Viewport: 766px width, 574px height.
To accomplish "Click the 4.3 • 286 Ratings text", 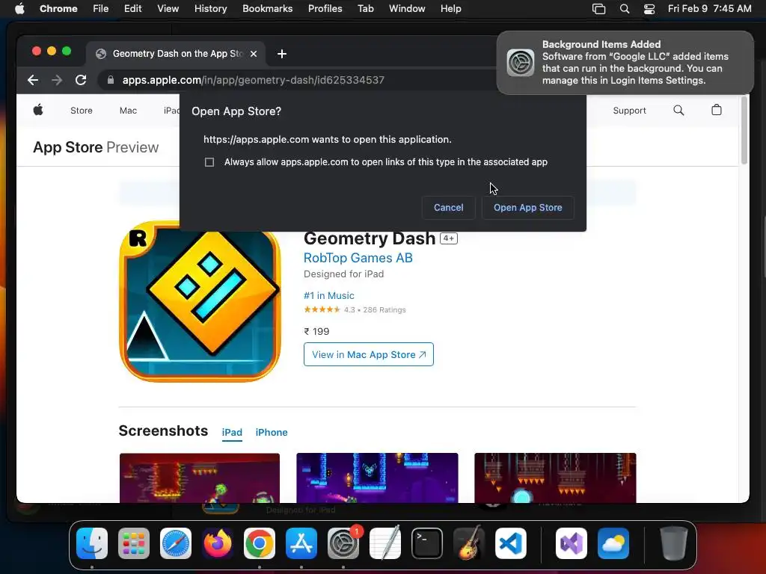I will (375, 309).
